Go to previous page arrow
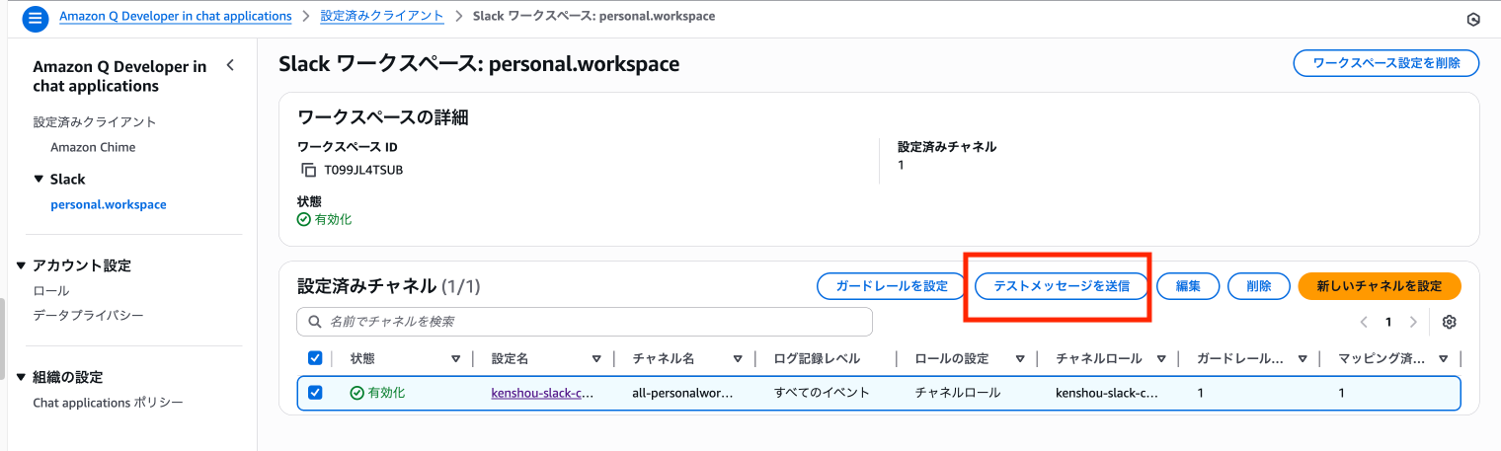 (1364, 322)
